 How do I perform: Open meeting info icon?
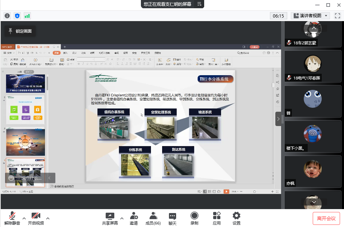(7, 16)
